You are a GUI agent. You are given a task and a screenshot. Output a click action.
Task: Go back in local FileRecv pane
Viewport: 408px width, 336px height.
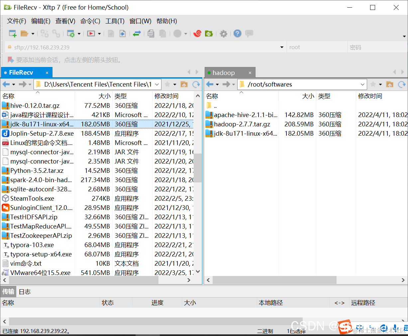[6, 84]
